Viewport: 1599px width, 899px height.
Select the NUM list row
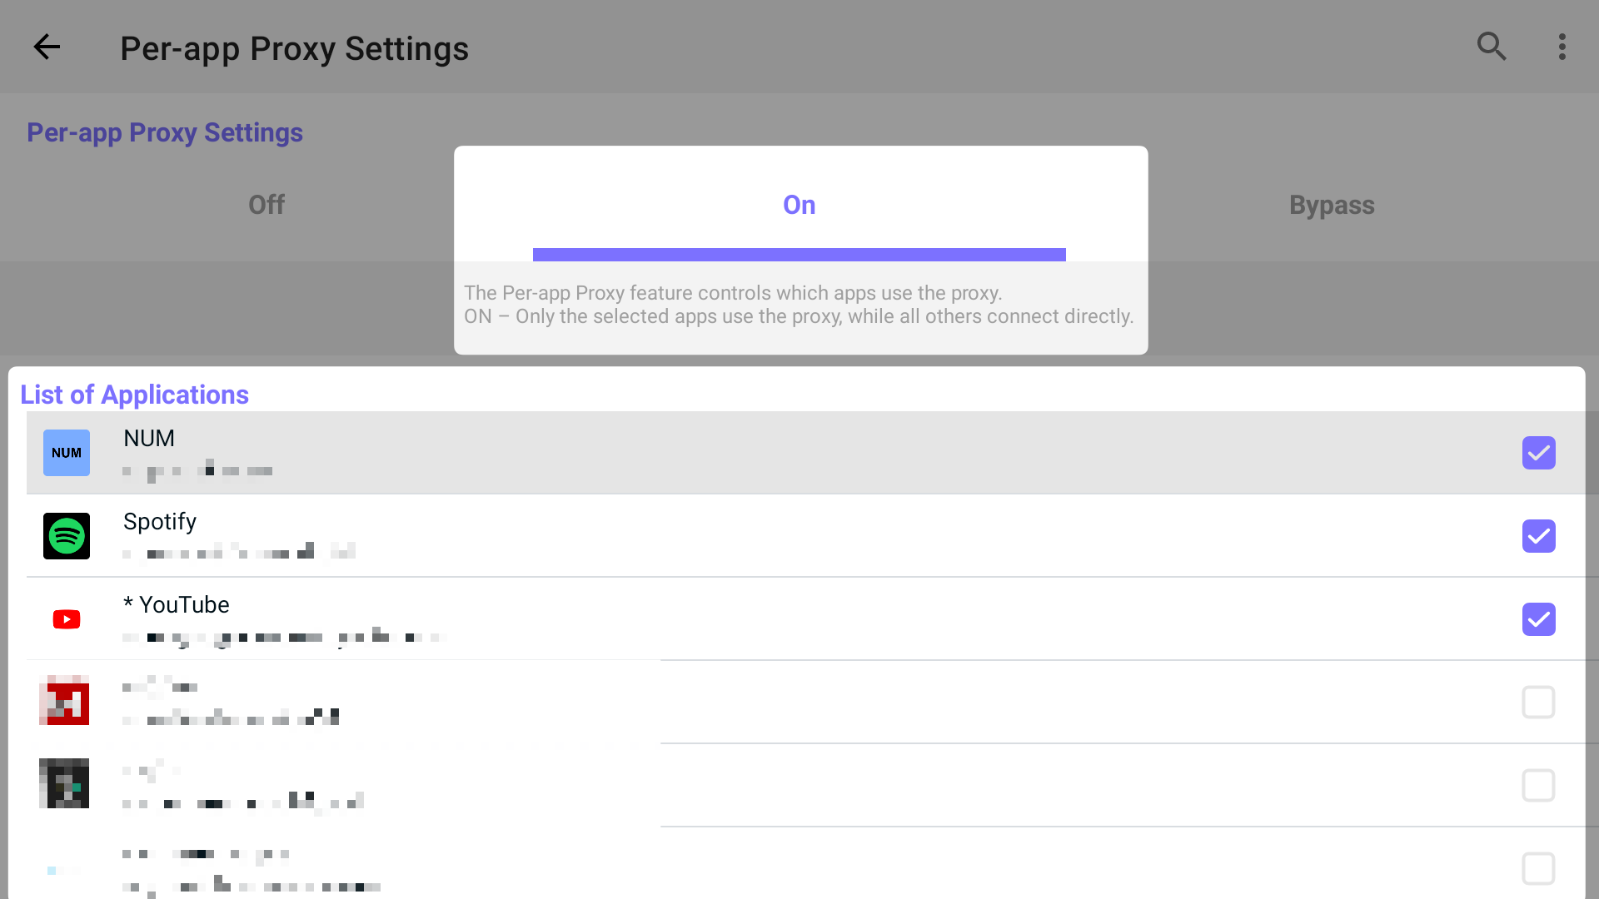[x=750, y=453]
